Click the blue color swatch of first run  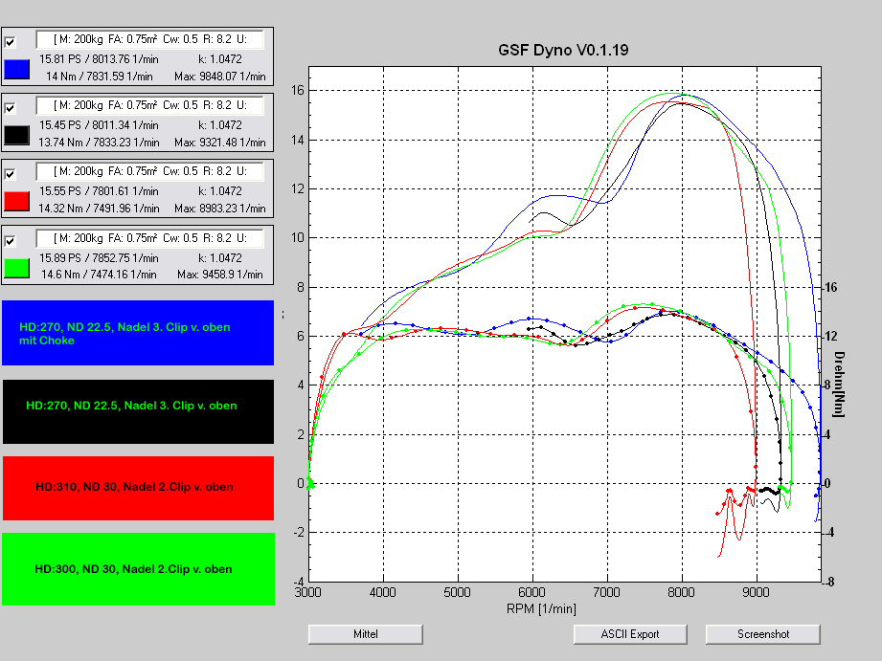[16, 69]
